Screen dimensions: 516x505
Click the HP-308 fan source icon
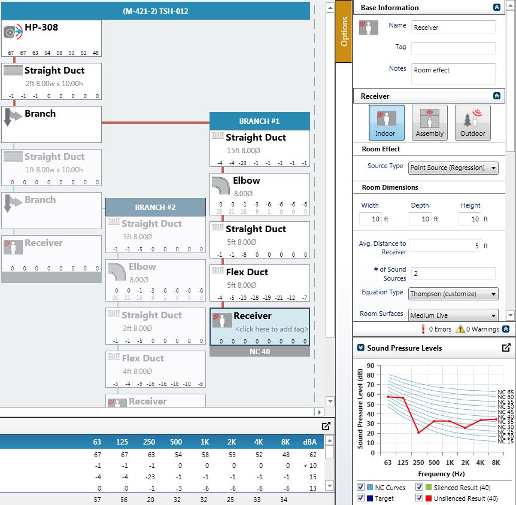tap(13, 32)
